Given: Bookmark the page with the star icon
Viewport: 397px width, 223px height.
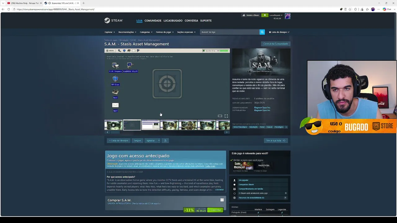Looking at the screenshot, I should click(x=350, y=9).
